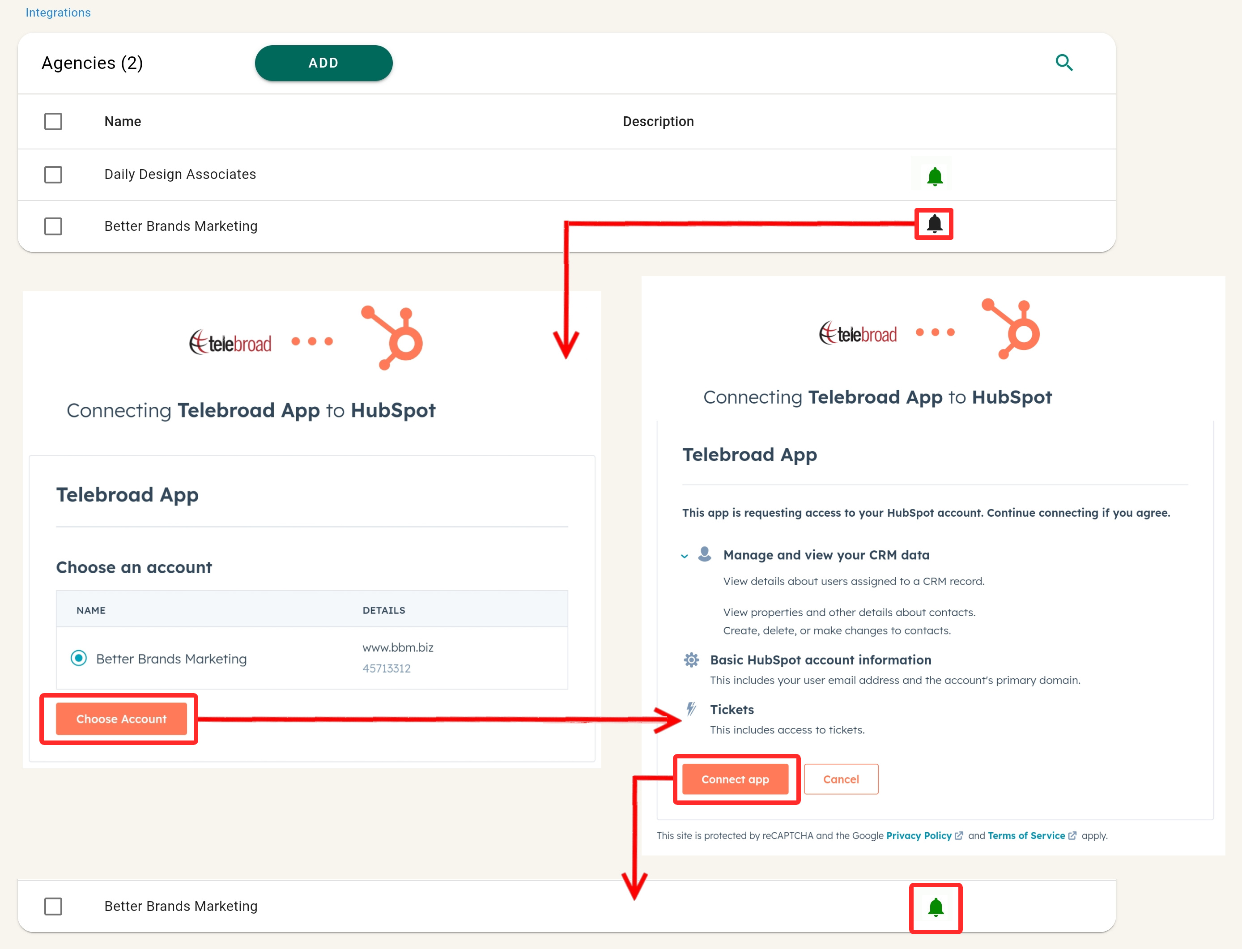This screenshot has height=949, width=1242.
Task: Click the Choose Account button
Action: (121, 719)
